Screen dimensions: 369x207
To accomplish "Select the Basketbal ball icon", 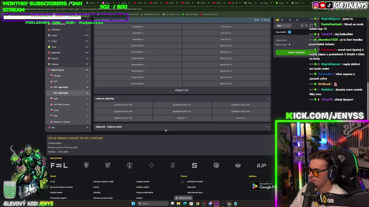I will (49, 53).
